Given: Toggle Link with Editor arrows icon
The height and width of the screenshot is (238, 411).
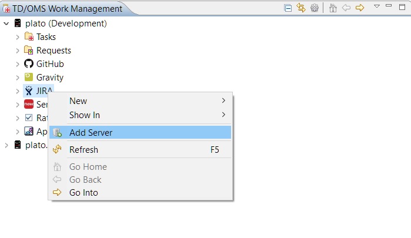Looking at the screenshot, I should (x=301, y=8).
